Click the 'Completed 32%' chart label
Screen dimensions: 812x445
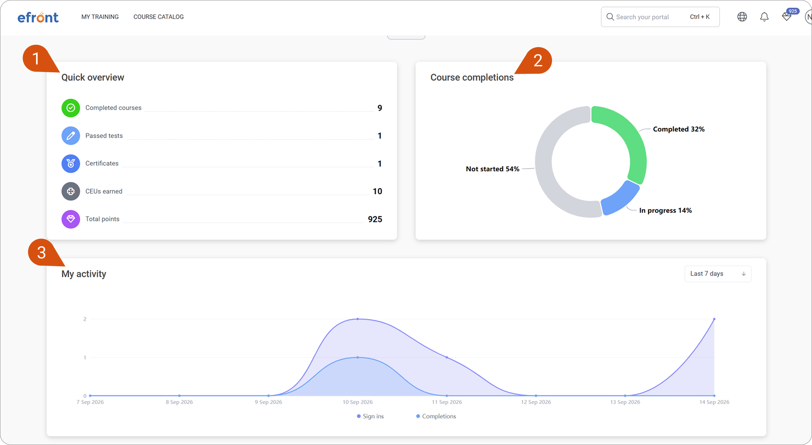pyautogui.click(x=679, y=129)
